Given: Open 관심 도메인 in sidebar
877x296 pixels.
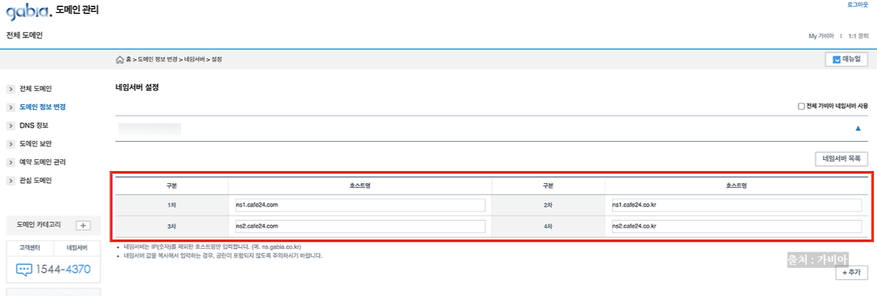Looking at the screenshot, I should (36, 180).
